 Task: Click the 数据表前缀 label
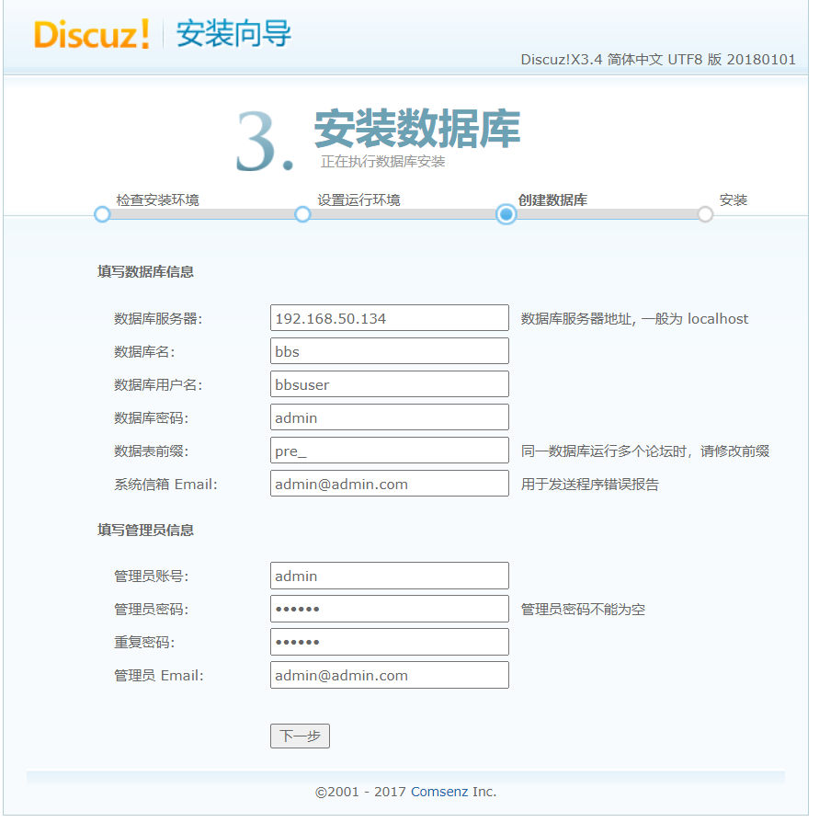[x=152, y=451]
